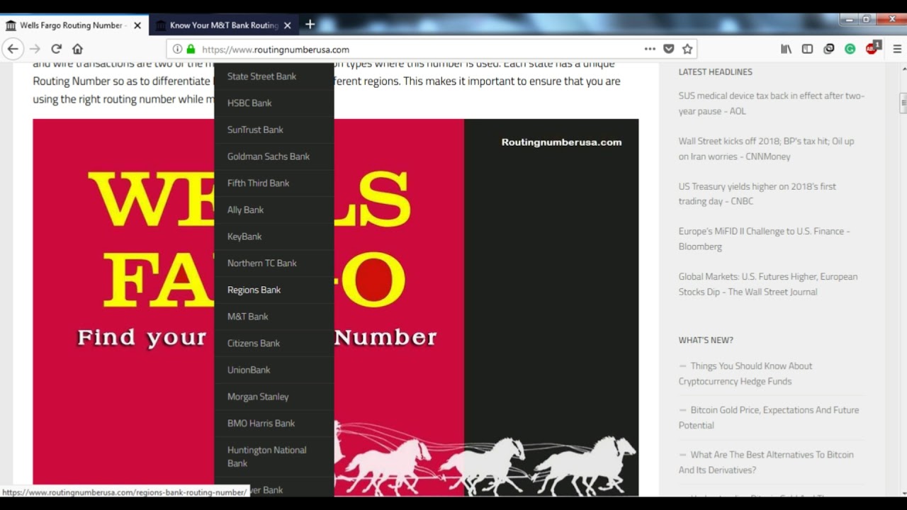The height and width of the screenshot is (510, 907).
Task: Switch to the Wells Fargo Routing Number tab
Action: click(x=74, y=25)
